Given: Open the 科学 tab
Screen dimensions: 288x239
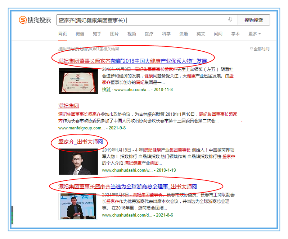Looking at the screenshot, I should 166,34.
